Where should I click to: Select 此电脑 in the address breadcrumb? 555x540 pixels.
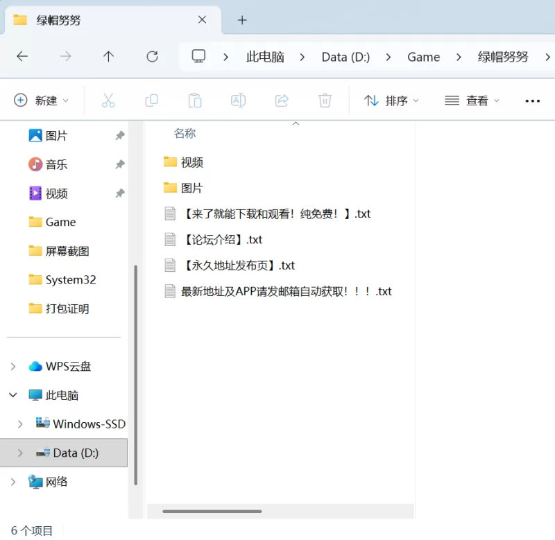pyautogui.click(x=265, y=57)
